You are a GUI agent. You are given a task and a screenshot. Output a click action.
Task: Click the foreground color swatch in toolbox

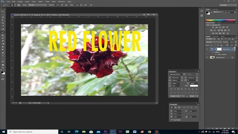(2, 72)
